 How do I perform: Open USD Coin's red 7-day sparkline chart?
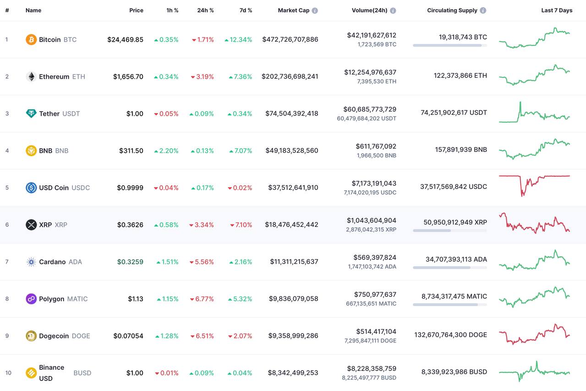(534, 183)
